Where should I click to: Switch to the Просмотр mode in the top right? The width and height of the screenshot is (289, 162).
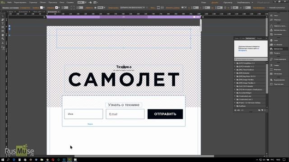click(x=228, y=3)
